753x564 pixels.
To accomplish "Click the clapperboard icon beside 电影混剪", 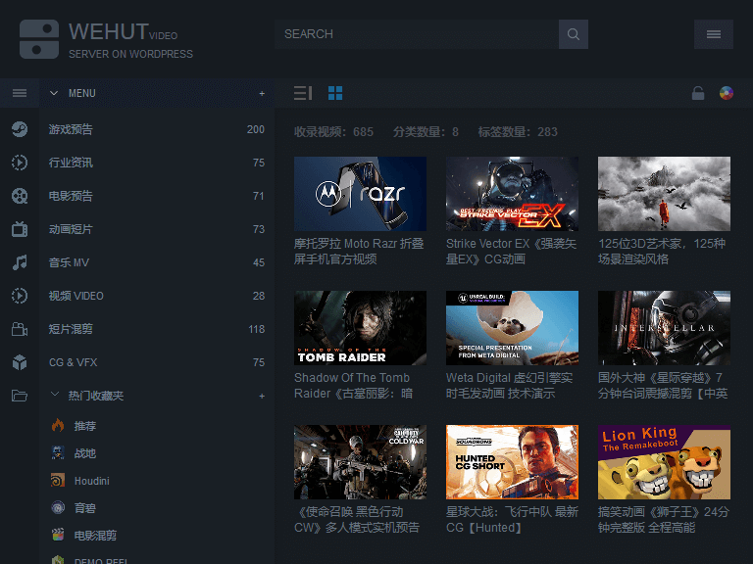I will (58, 535).
